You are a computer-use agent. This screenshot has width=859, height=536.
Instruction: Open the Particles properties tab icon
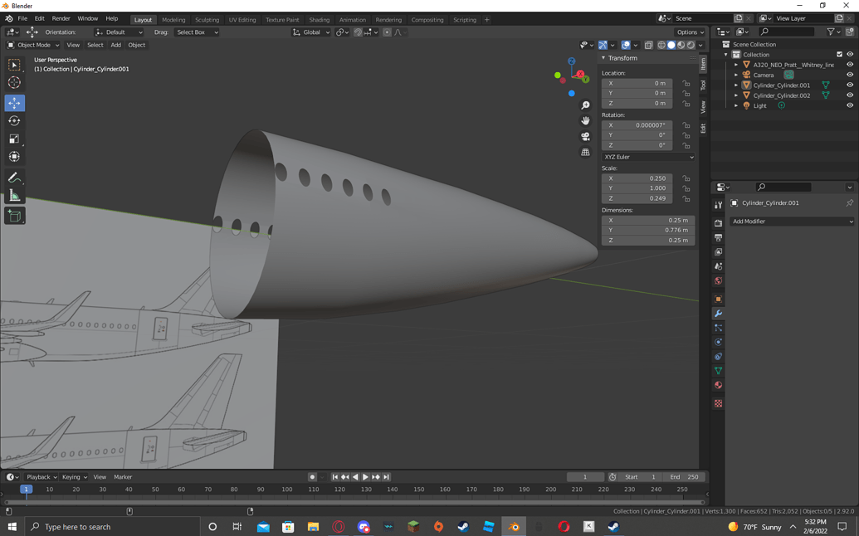(718, 328)
